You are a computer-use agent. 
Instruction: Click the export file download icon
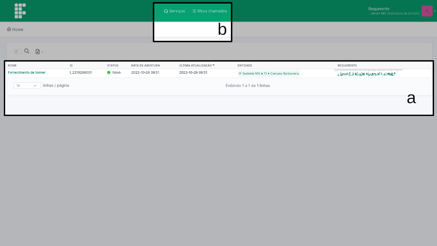(x=38, y=52)
